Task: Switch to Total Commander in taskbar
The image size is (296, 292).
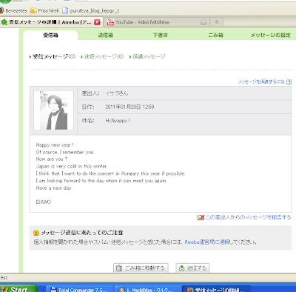Action: (x=79, y=289)
